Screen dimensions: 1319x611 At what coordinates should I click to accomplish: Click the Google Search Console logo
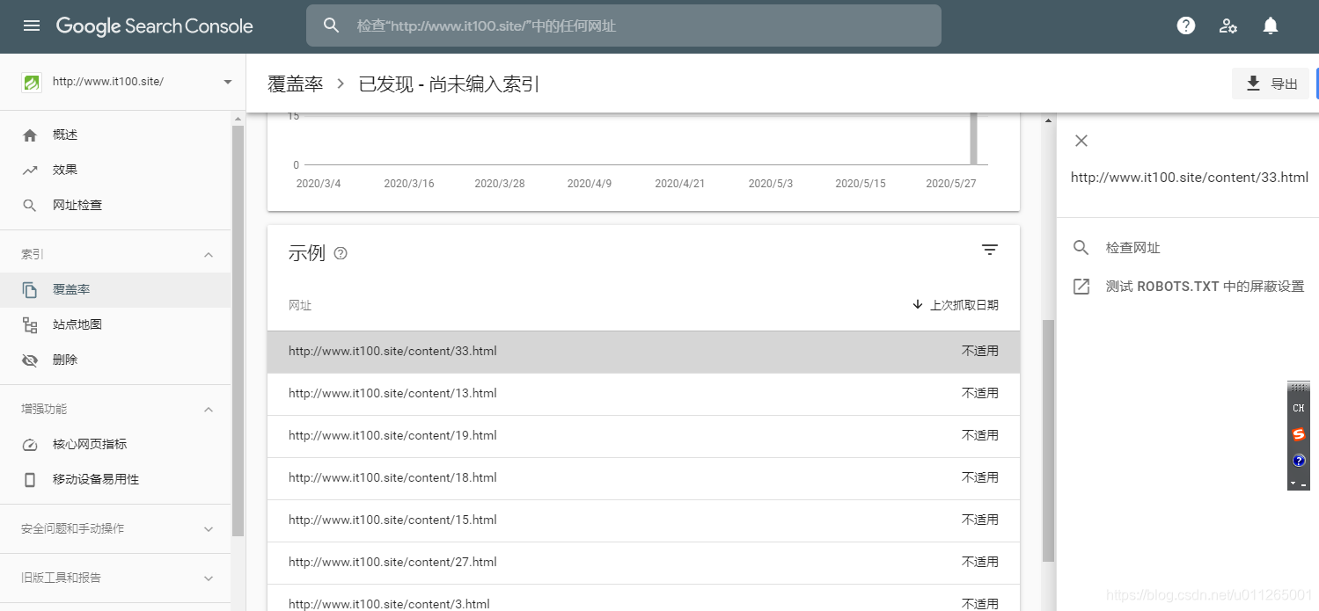point(155,26)
